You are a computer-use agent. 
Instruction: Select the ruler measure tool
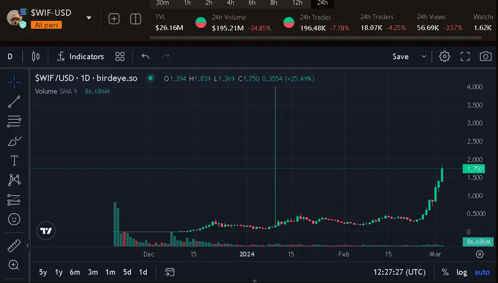pos(14,246)
